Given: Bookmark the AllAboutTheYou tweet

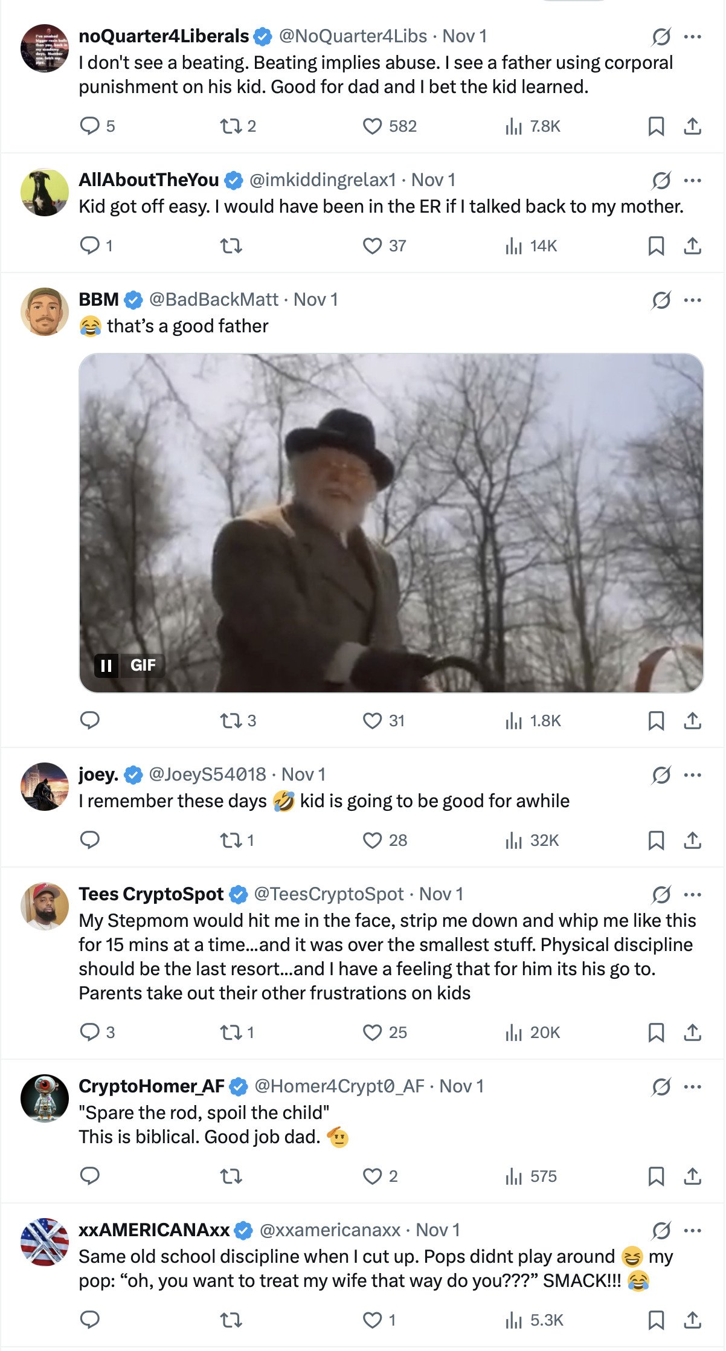Looking at the screenshot, I should (x=656, y=246).
